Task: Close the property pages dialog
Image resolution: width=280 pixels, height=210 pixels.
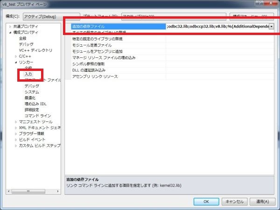Action: (x=271, y=3)
